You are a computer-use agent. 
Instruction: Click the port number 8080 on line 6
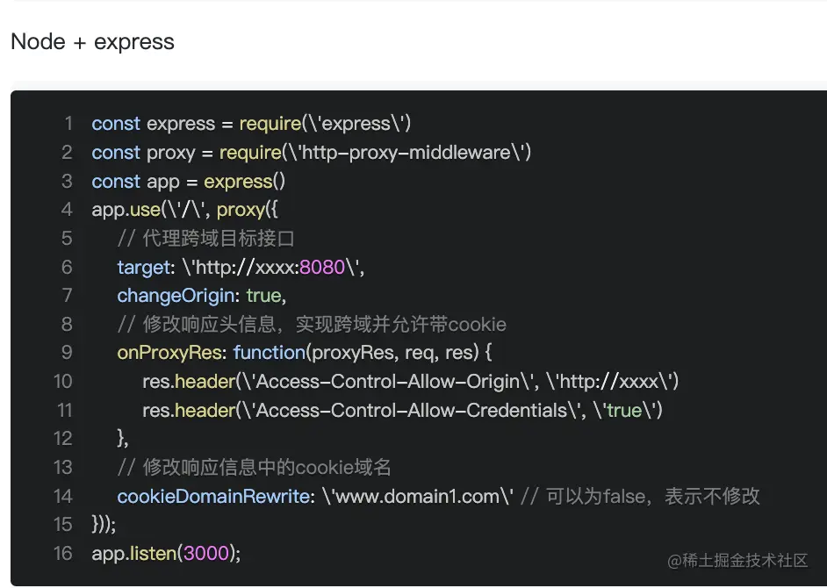point(322,268)
